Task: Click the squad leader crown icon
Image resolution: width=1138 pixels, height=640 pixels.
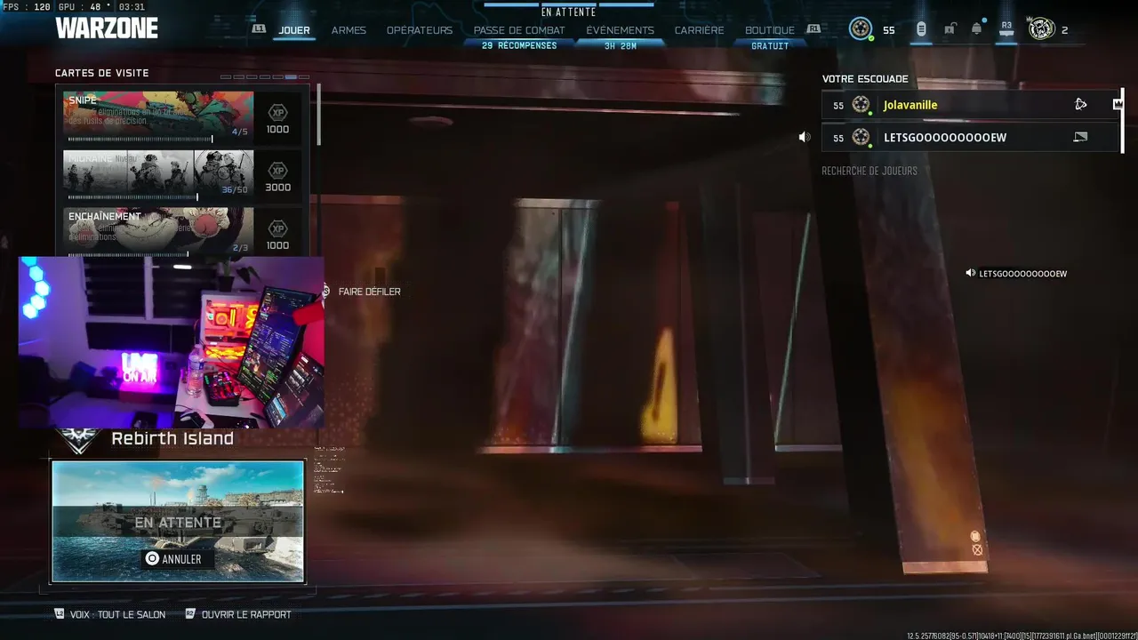Action: [x=1118, y=104]
